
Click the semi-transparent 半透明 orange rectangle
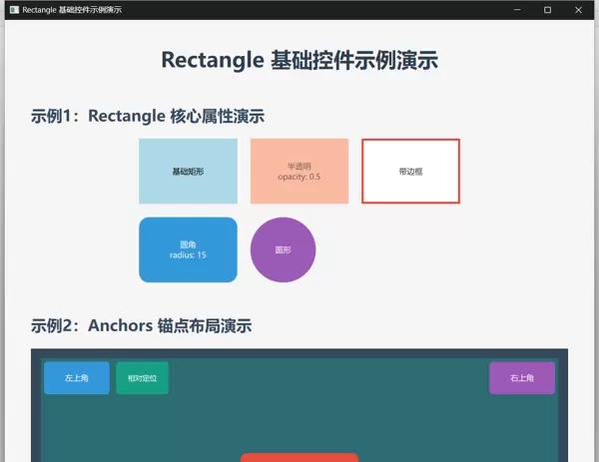pos(299,172)
